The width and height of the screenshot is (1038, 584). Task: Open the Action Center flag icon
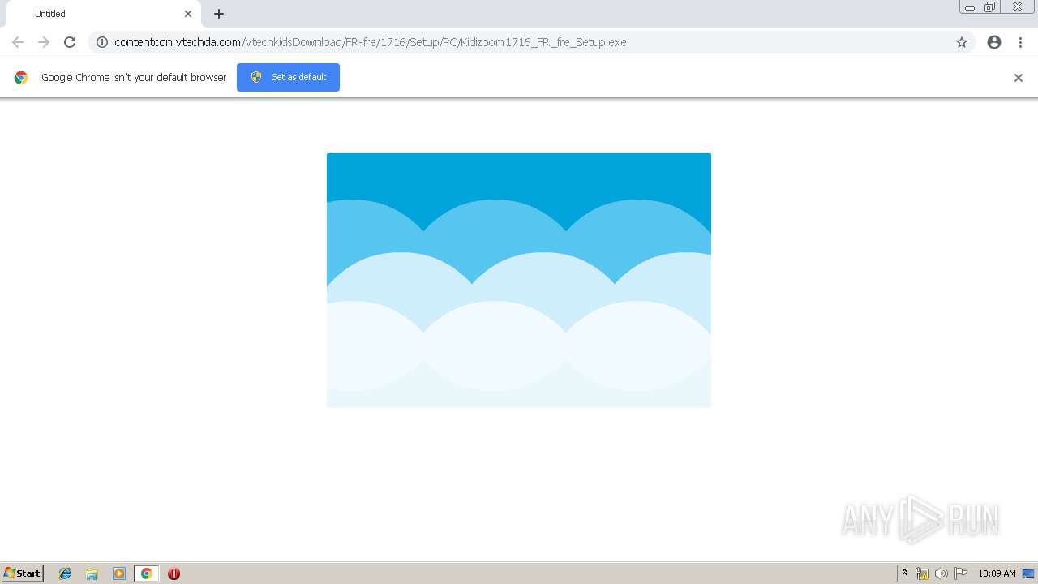point(961,573)
